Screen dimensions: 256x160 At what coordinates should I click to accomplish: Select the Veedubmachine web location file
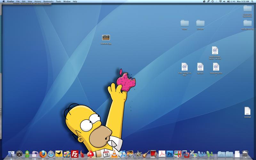(x=216, y=67)
